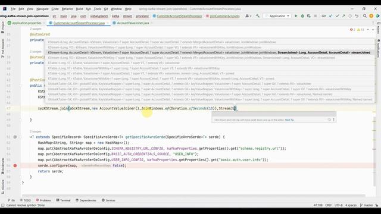The height and width of the screenshot is (214, 381).
Task: Open errors and warnings inspection widget
Action: [x=357, y=30]
